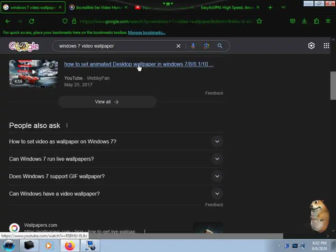Open the Wallpapers.com result three-dot menu
The width and height of the screenshot is (336, 252).
[145, 231]
